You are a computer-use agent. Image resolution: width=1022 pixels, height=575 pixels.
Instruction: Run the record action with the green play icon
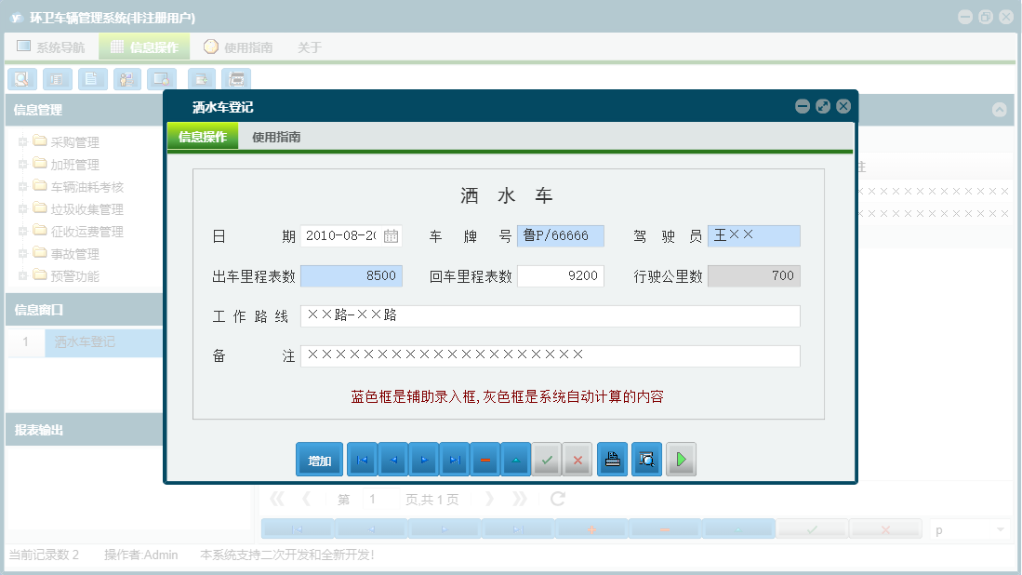(x=681, y=459)
